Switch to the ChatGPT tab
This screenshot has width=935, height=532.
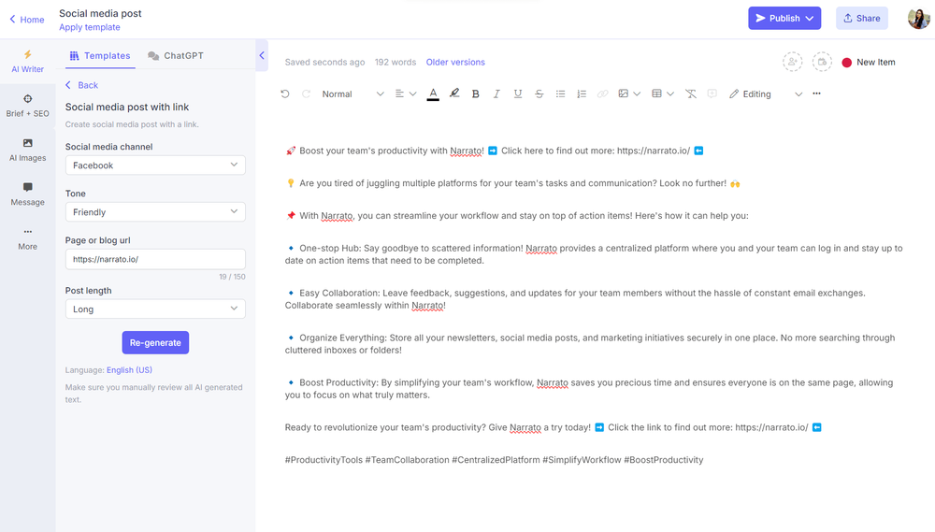tap(176, 55)
